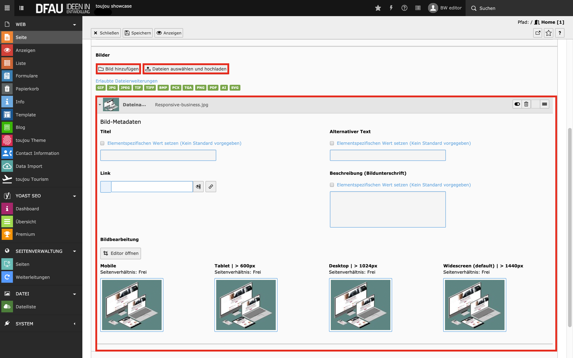Image resolution: width=573 pixels, height=358 pixels.
Task: Open the Liste module
Action: (21, 63)
